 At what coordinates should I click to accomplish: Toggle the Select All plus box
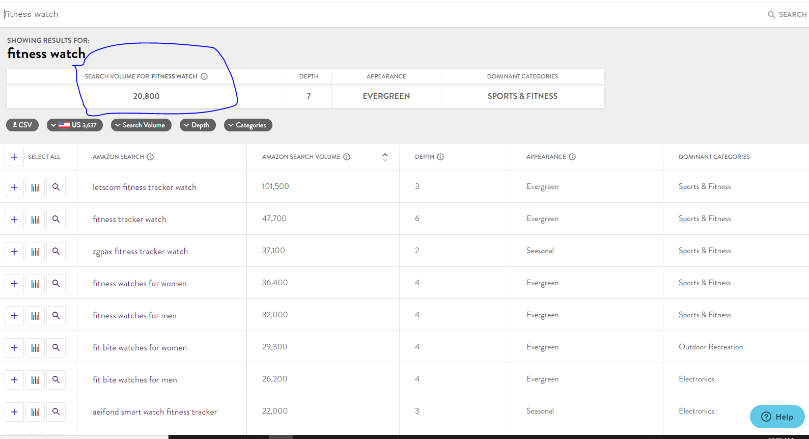14,157
